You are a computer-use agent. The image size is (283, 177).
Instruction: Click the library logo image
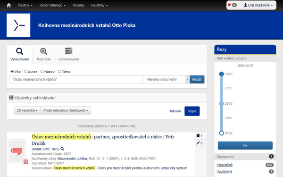(18, 25)
